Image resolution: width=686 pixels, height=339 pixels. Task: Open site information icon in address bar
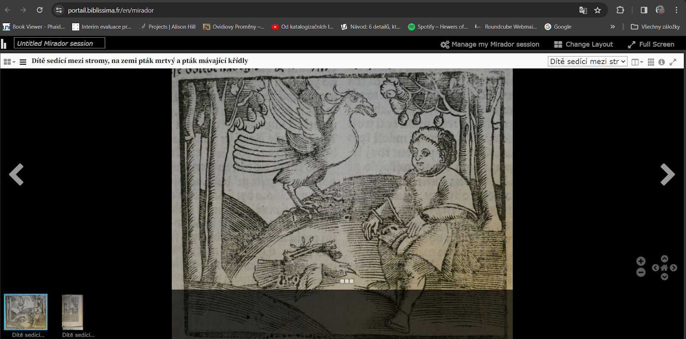(59, 10)
